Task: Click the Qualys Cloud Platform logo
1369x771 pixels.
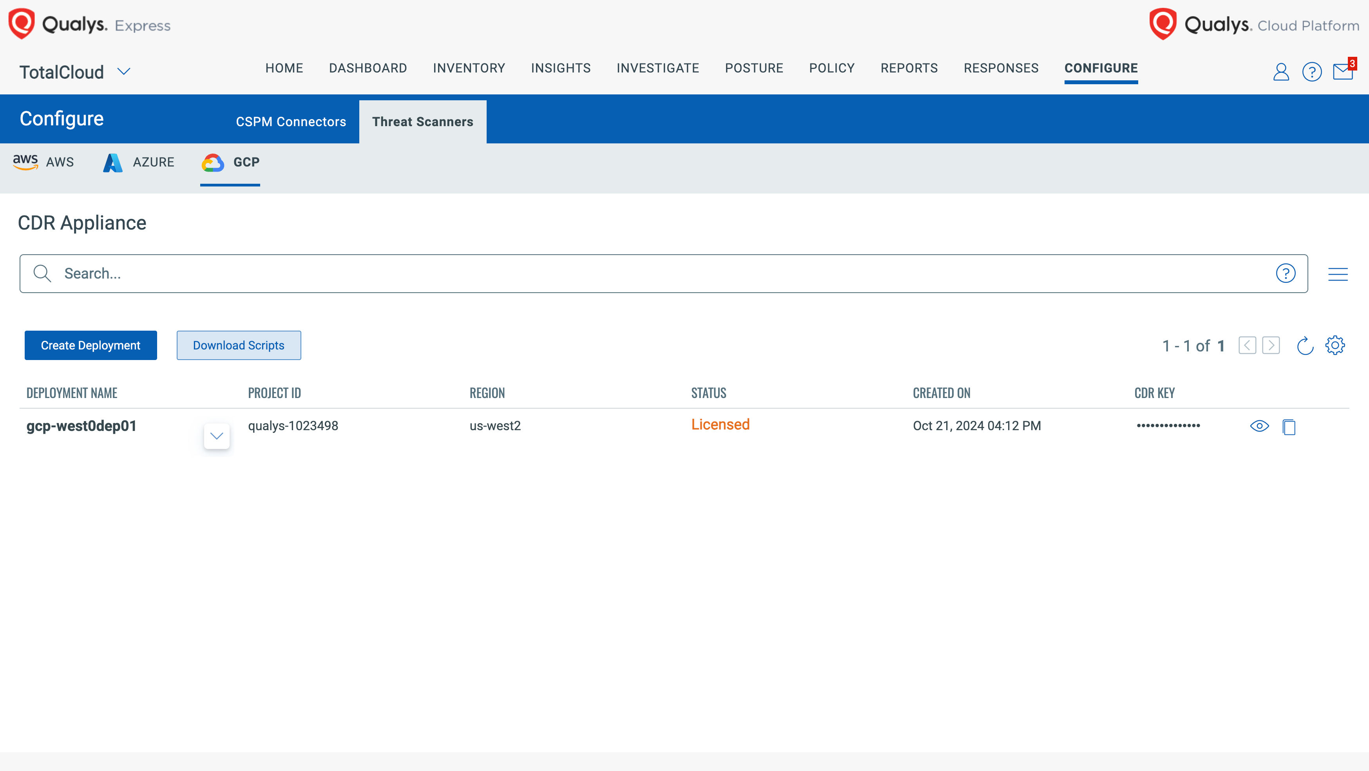Action: coord(1254,24)
